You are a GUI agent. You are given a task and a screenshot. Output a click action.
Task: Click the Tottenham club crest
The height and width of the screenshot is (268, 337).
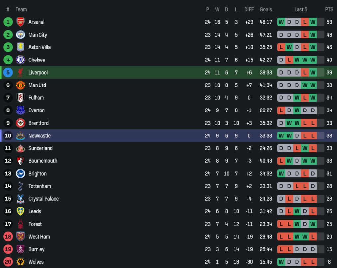(20, 186)
